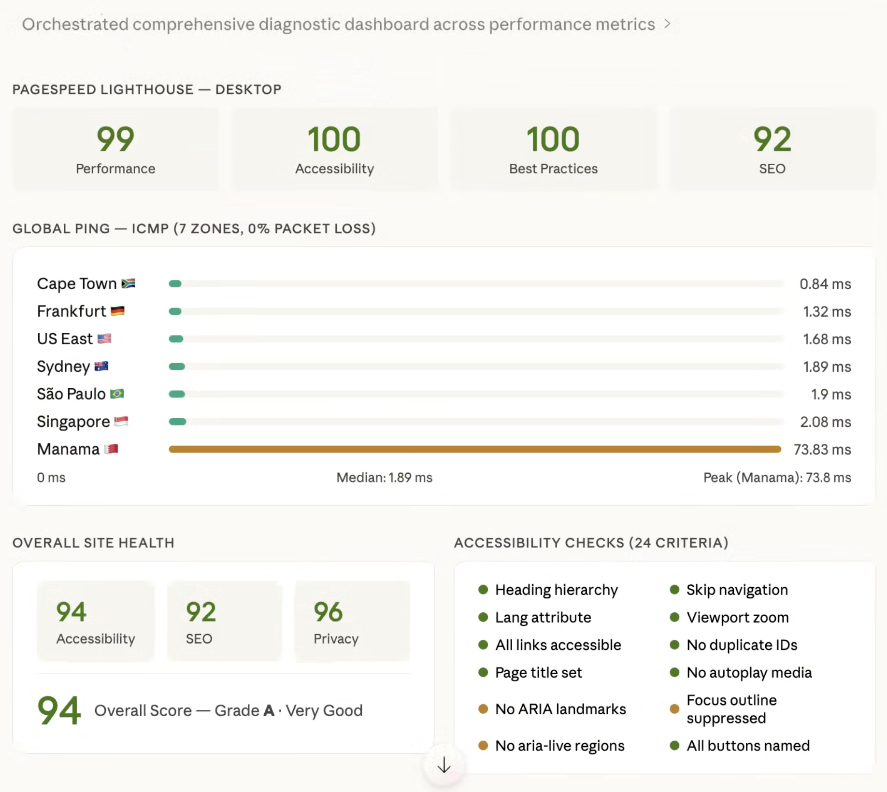Image resolution: width=887 pixels, height=792 pixels.
Task: Click the South Africa flag by Cape Town
Action: pyautogui.click(x=129, y=283)
